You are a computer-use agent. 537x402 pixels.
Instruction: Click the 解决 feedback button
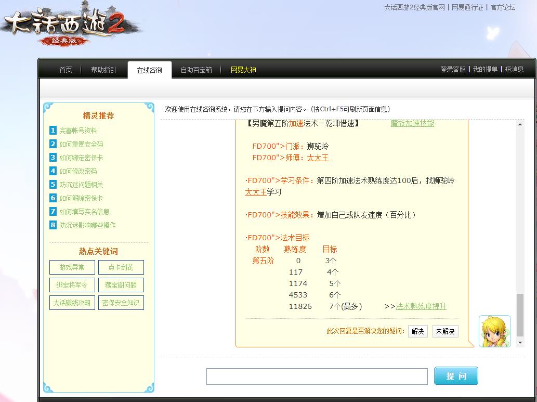click(417, 331)
